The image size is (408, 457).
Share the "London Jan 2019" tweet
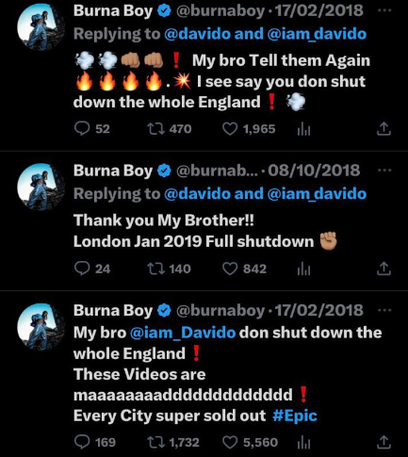point(384,269)
